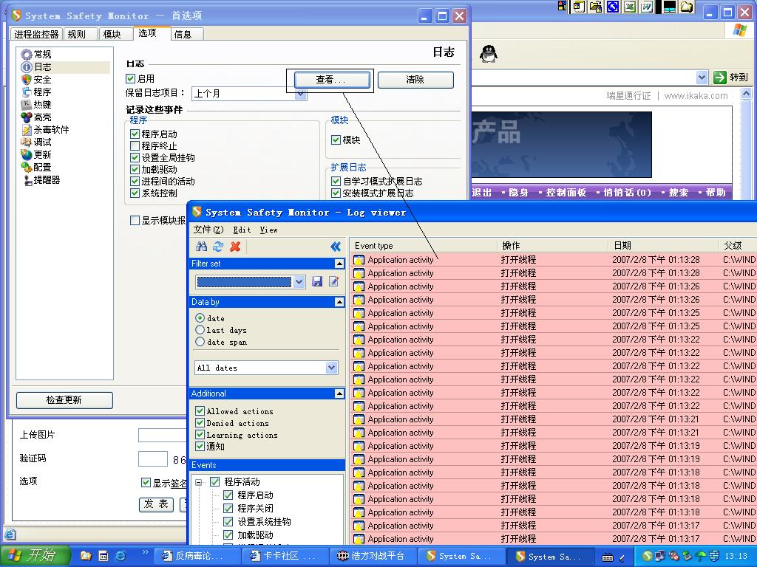This screenshot has height=567, width=757.
Task: Open the 浩方对战平台 taskbar item
Action: tap(373, 556)
